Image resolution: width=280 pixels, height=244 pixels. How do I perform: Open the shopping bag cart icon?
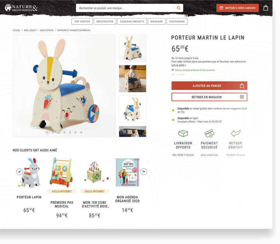(265, 8)
